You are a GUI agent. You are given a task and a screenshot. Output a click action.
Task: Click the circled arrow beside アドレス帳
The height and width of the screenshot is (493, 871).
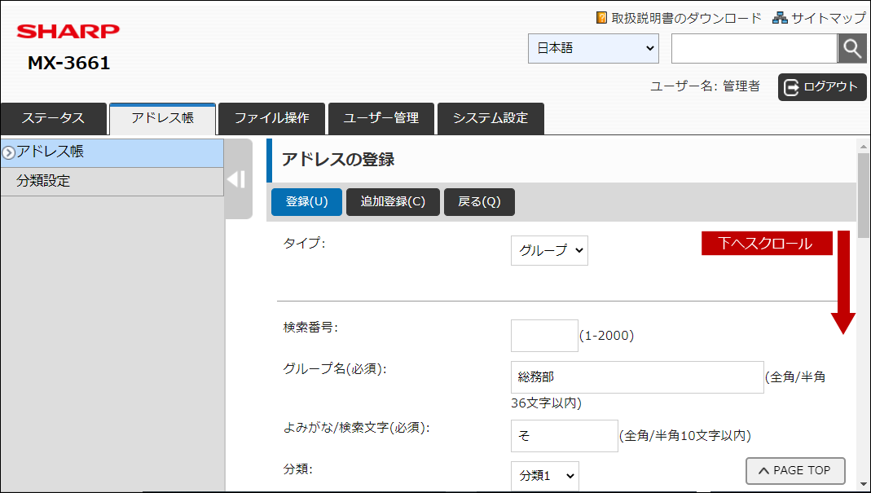(x=8, y=152)
